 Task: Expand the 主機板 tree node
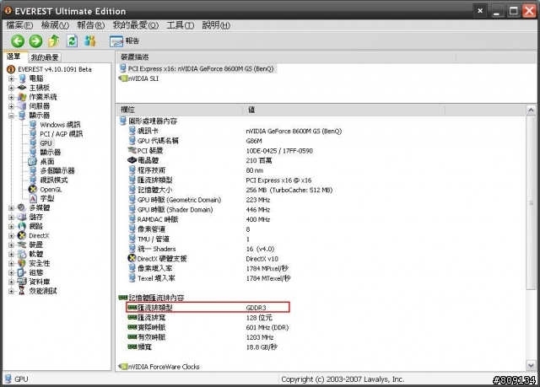(x=11, y=88)
